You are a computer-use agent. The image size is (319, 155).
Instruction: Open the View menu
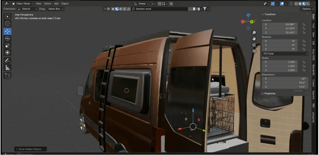coord(39,4)
